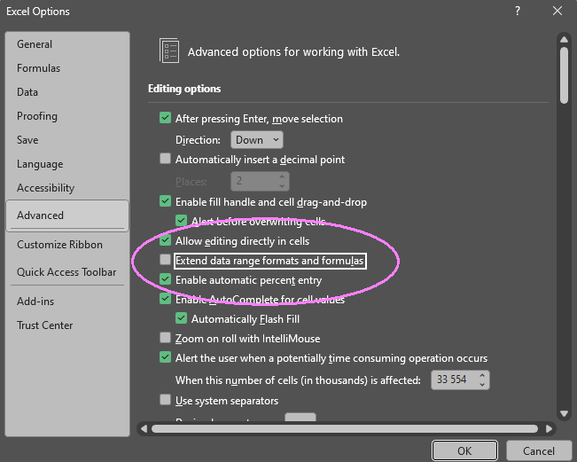Click the Editing options heading
This screenshot has height=462, width=577.
coord(184,89)
